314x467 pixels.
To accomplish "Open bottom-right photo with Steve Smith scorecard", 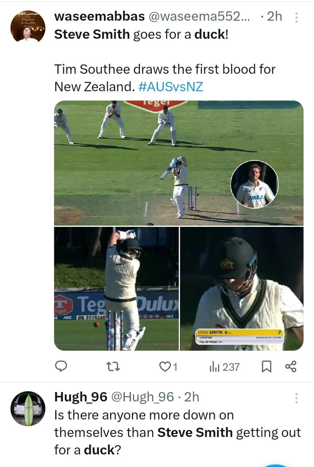I will click(x=242, y=288).
